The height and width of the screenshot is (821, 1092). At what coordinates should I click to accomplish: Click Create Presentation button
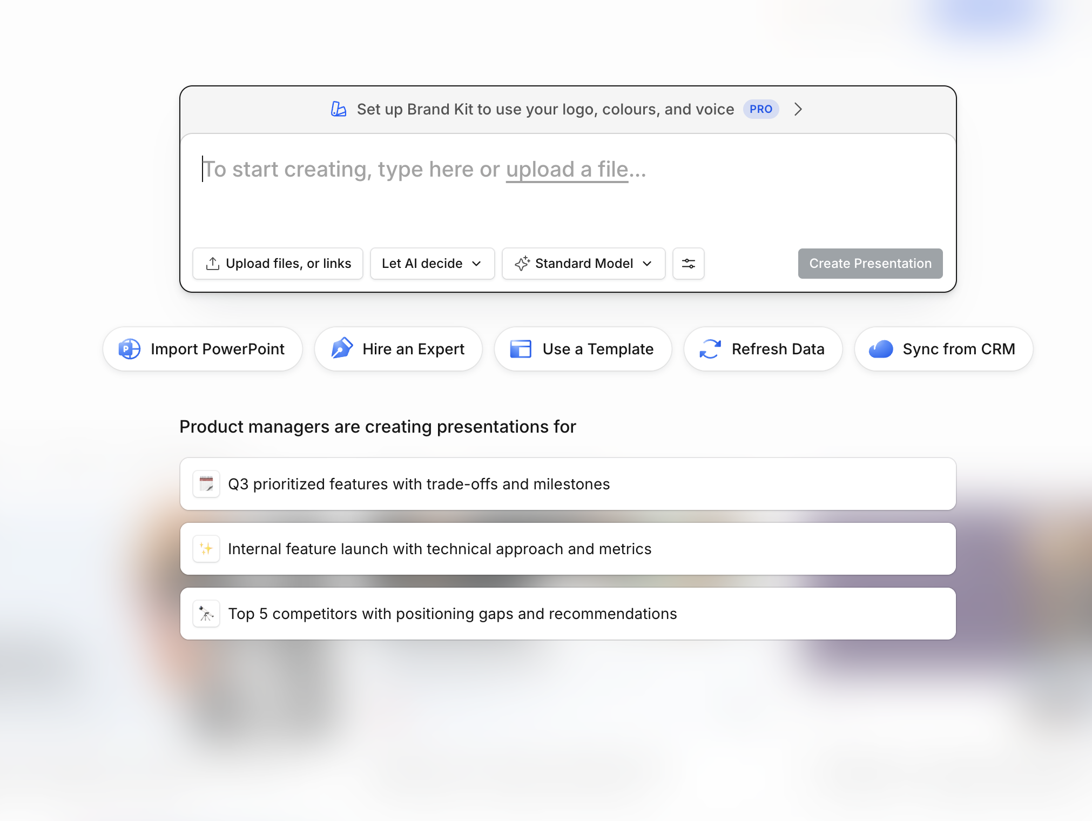pos(870,264)
